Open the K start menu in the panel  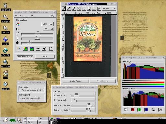[5, 120]
